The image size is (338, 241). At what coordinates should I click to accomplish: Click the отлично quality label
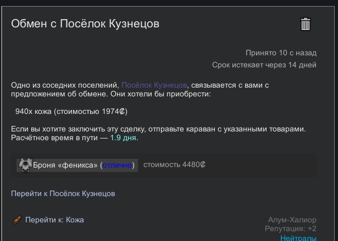click(117, 165)
